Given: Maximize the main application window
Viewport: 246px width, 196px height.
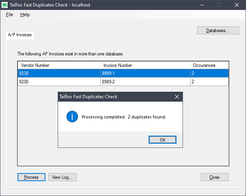Looking at the screenshot, I should pos(219,5).
